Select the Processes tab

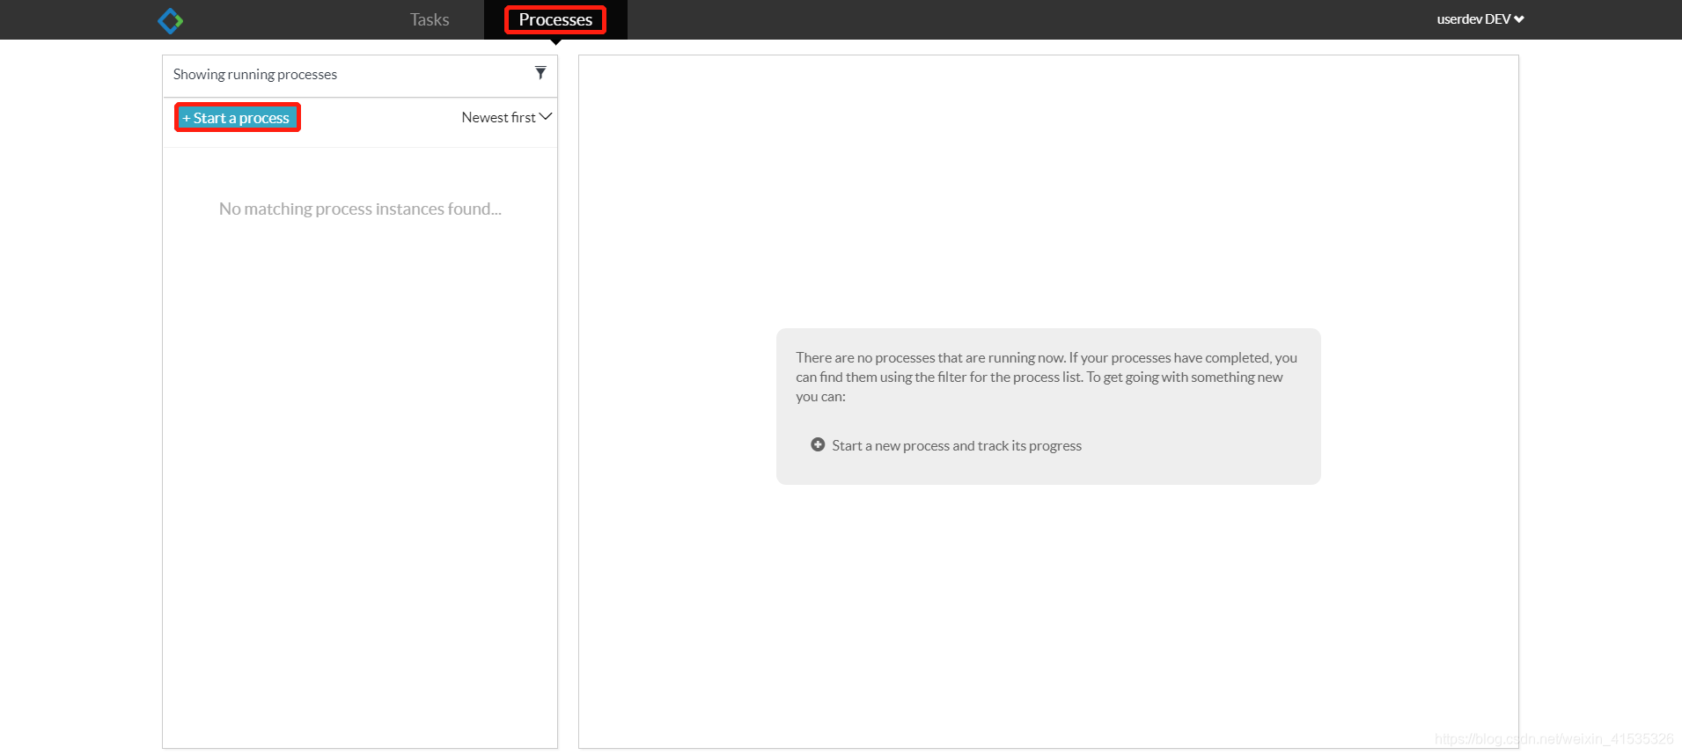pos(555,19)
